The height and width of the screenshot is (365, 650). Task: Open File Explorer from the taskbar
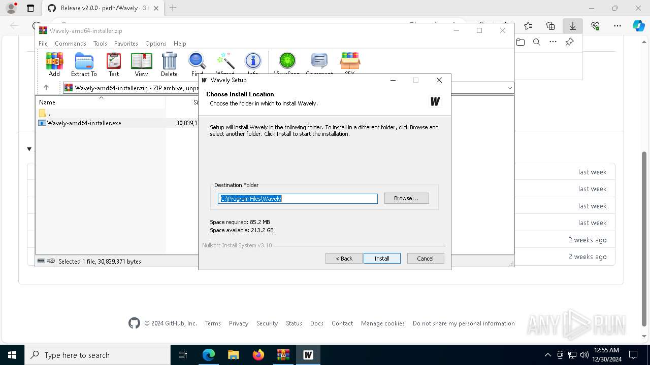click(x=234, y=355)
